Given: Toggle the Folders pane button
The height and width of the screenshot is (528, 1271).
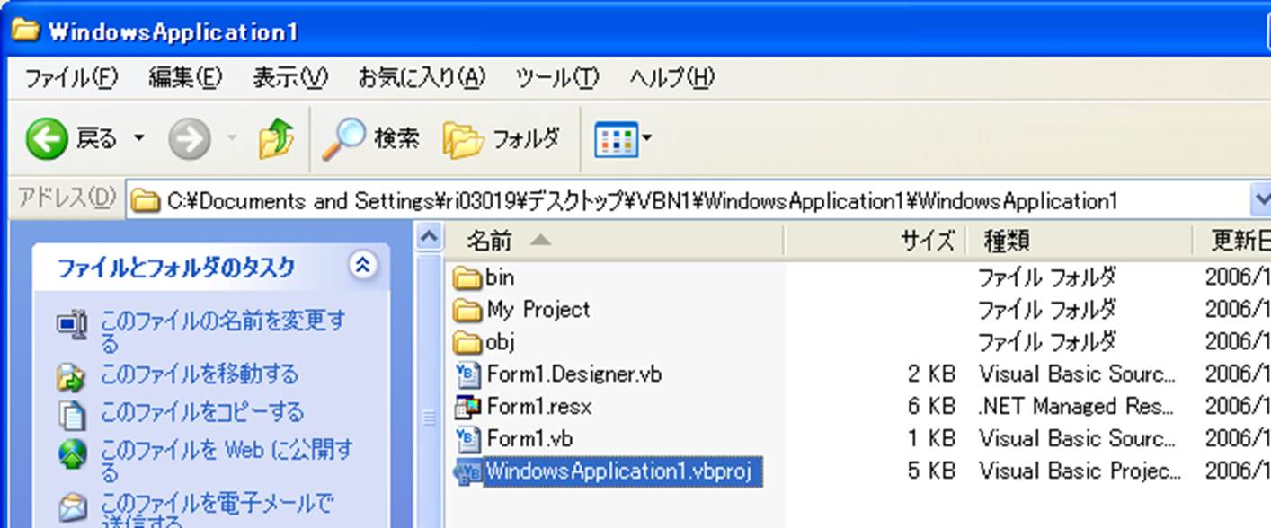Looking at the screenshot, I should (501, 138).
